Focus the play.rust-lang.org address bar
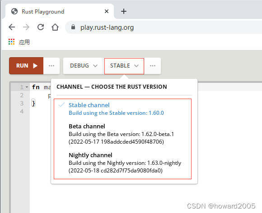Image resolution: width=262 pixels, height=213 pixels. tap(164, 27)
